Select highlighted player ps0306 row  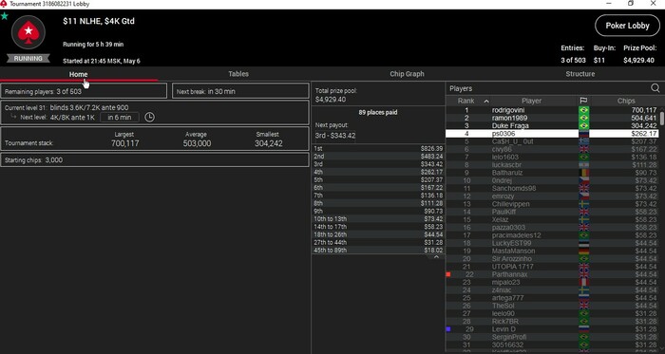(x=551, y=134)
